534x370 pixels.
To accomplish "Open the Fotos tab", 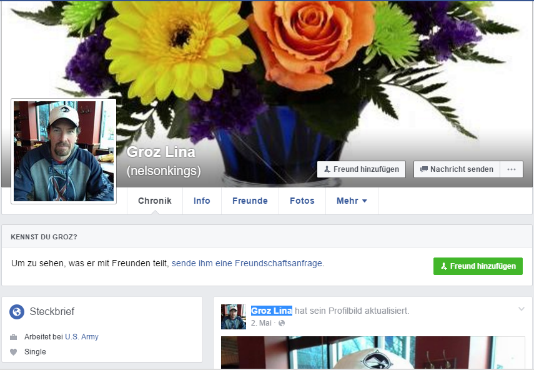I will 302,201.
